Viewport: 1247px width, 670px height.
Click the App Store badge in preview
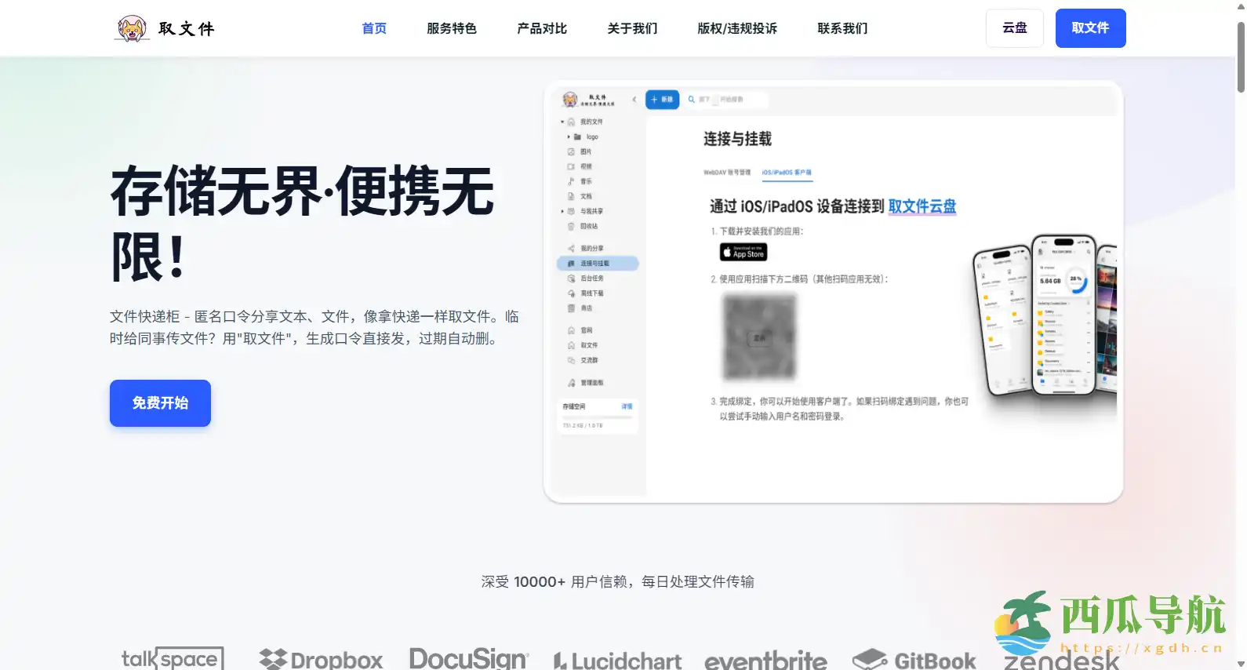pyautogui.click(x=743, y=253)
